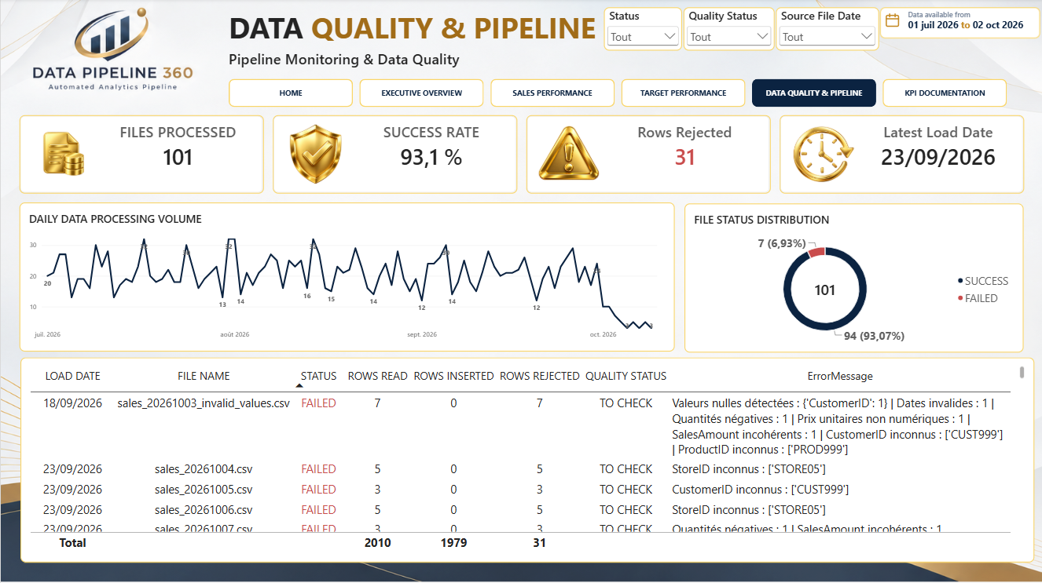Sort by ROWS INSERTED column header

(454, 376)
